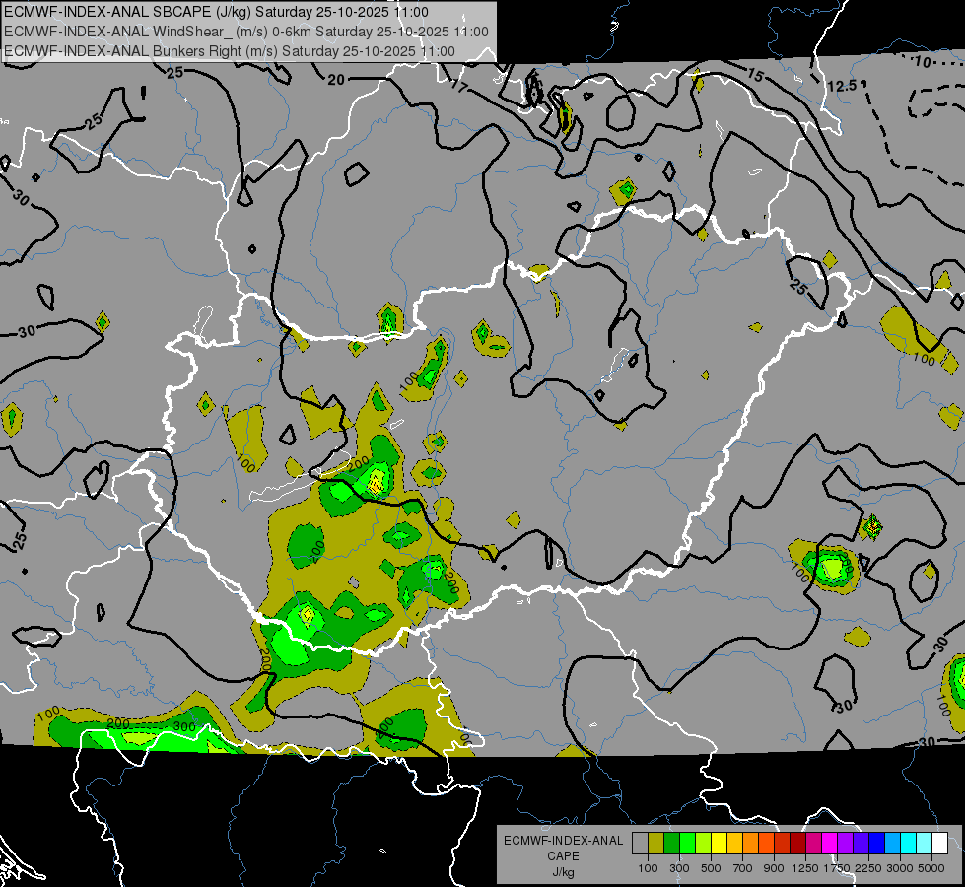Select the bright magenta legend swatch
This screenshot has width=965, height=887.
pyautogui.click(x=829, y=844)
